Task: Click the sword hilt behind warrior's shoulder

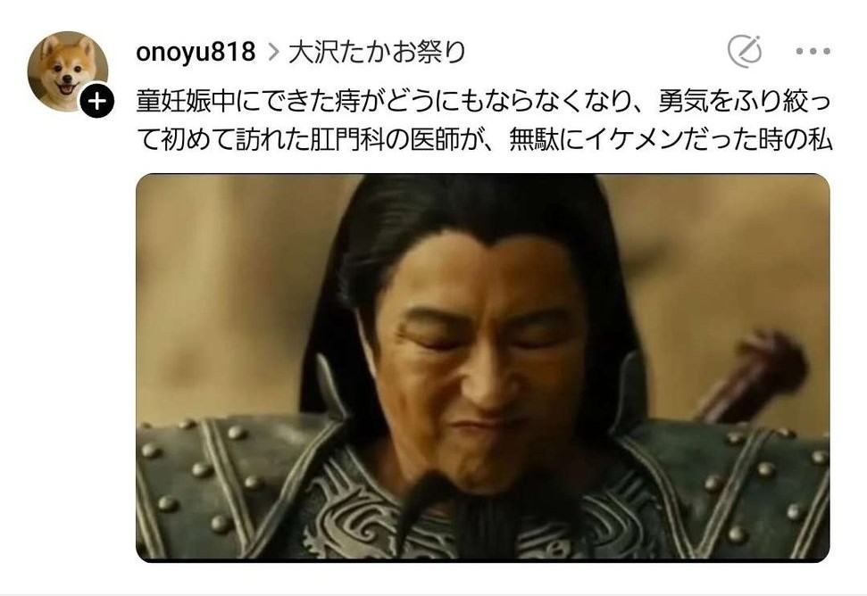Action: (x=750, y=376)
